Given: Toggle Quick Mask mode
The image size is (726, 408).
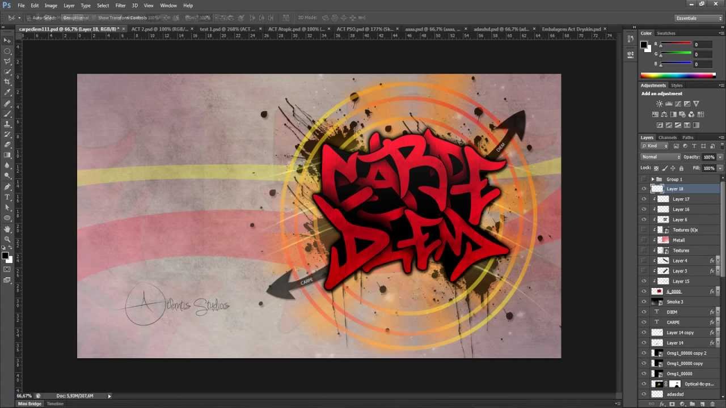Looking at the screenshot, I should pos(7,270).
